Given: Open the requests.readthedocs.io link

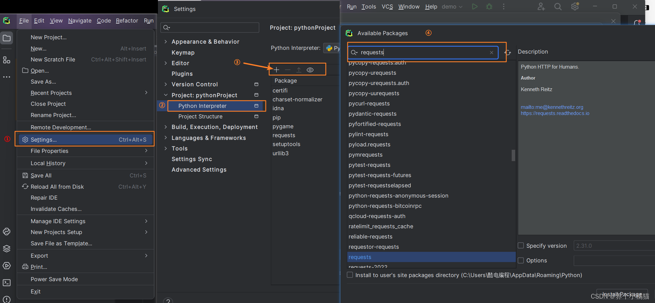Looking at the screenshot, I should pos(555,113).
